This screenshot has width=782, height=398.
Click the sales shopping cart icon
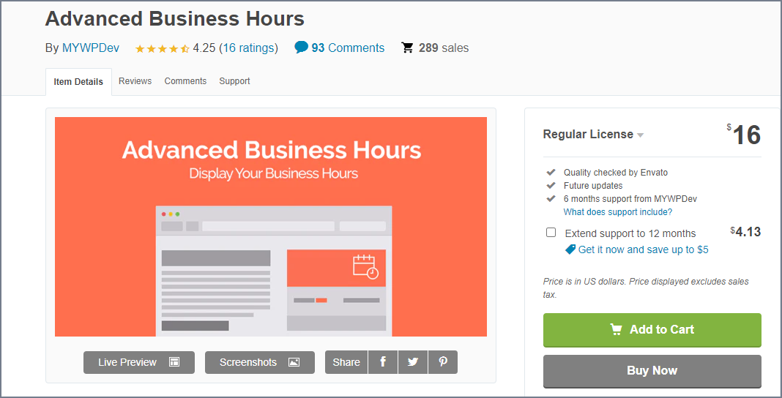click(407, 48)
